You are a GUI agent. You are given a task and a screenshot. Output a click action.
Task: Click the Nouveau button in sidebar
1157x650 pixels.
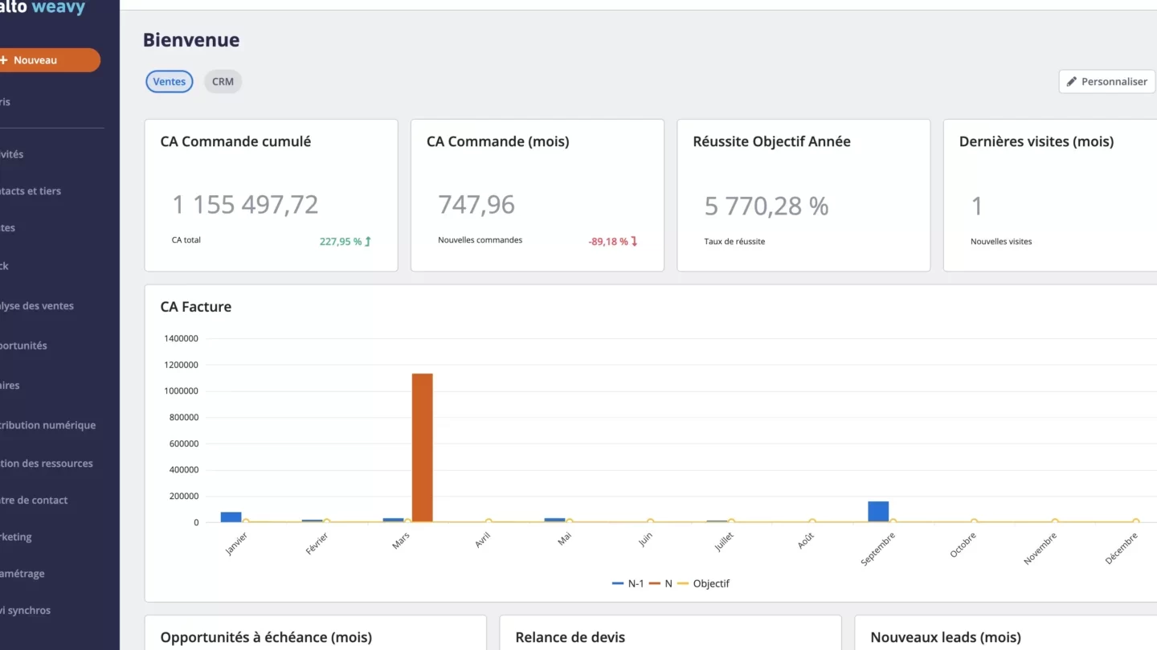[x=48, y=60]
